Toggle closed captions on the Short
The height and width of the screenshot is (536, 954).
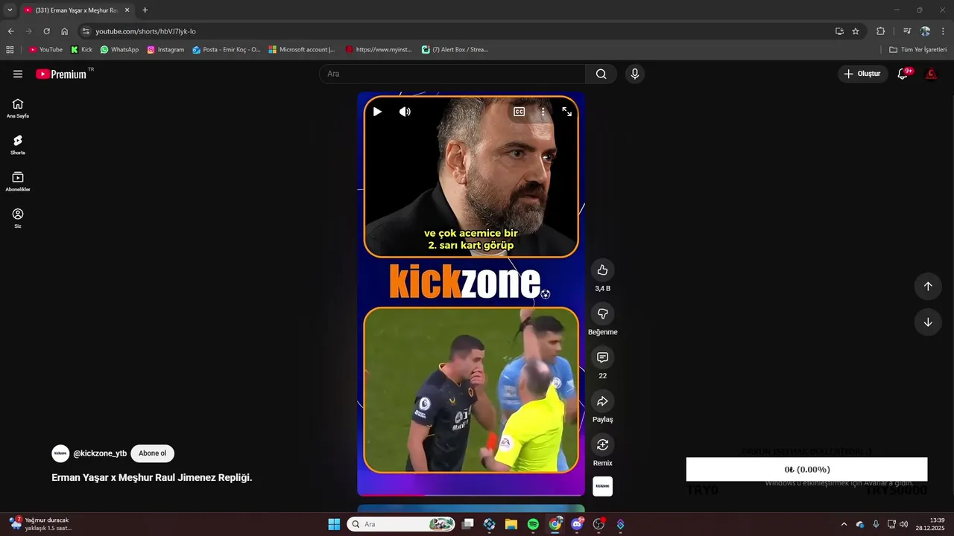pyautogui.click(x=519, y=112)
